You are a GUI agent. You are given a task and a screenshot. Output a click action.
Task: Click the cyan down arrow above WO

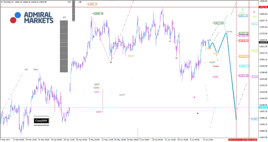pos(242,9)
